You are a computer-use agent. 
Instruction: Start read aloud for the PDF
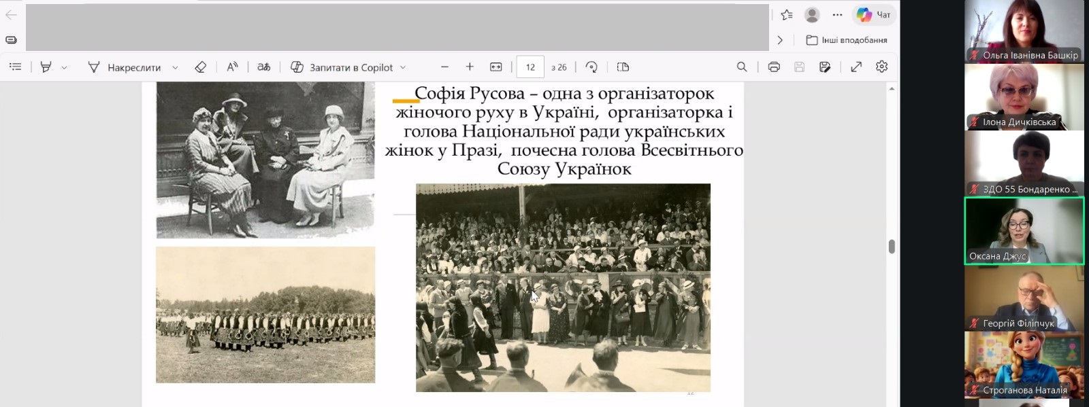pos(232,67)
